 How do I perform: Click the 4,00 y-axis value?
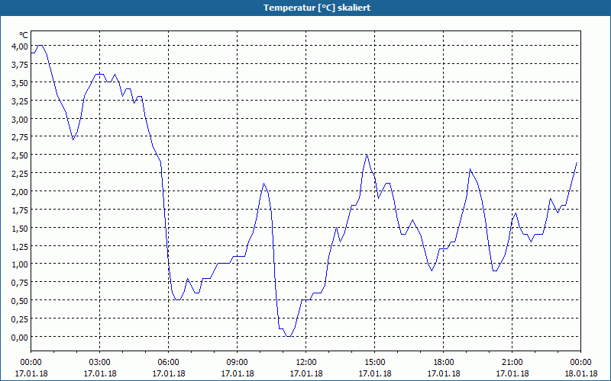click(x=20, y=46)
